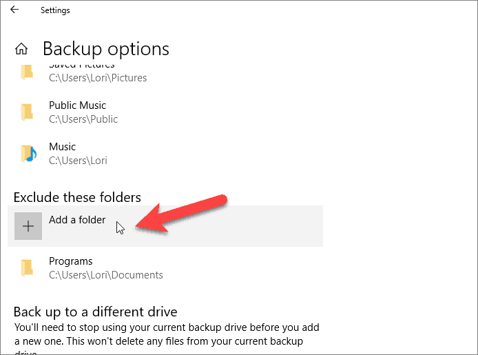Click the 'Backup options' page title

click(x=106, y=48)
